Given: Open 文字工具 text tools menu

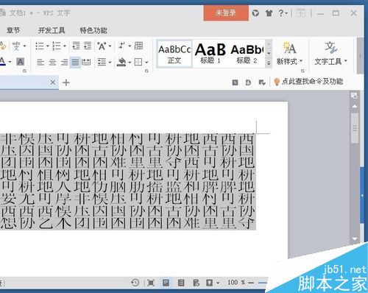Looking at the screenshot, I should click(330, 54).
